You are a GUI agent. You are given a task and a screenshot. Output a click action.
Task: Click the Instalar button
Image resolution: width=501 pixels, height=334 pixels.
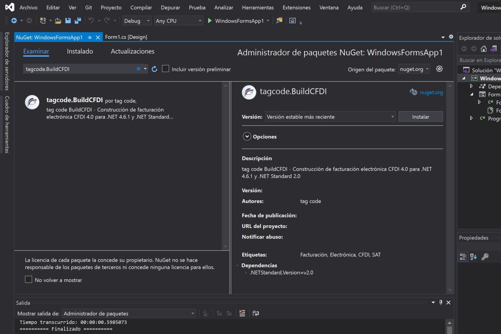421,117
